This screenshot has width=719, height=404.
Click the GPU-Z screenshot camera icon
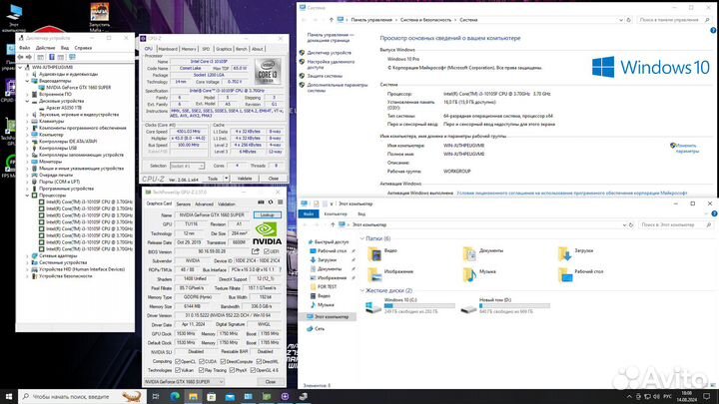(x=261, y=202)
